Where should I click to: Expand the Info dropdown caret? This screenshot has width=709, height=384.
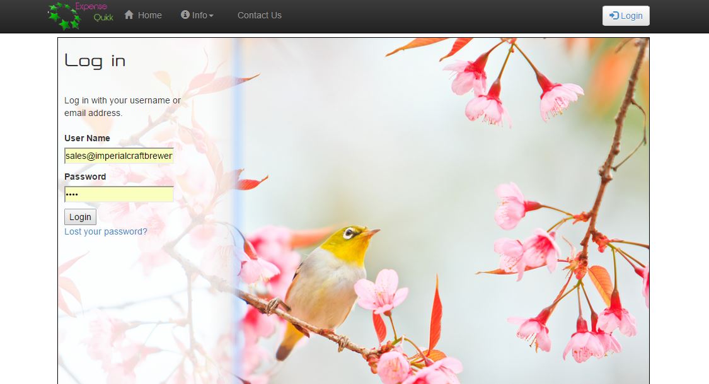211,16
